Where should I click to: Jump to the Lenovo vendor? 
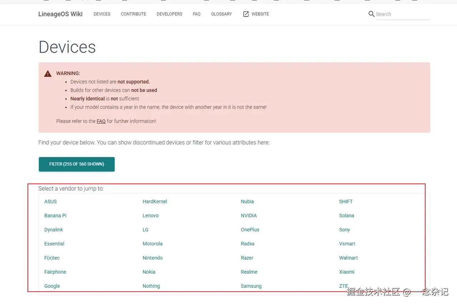[150, 215]
